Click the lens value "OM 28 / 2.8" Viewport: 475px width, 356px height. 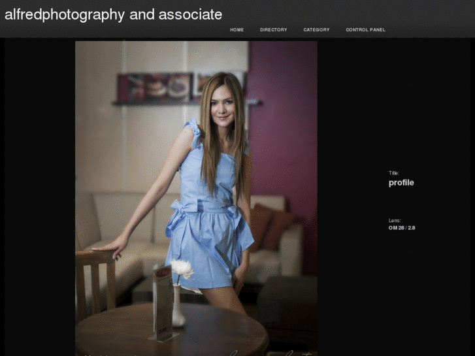click(x=402, y=228)
